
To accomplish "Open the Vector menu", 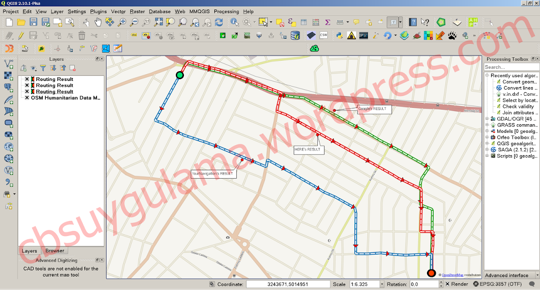I will pos(119,11).
